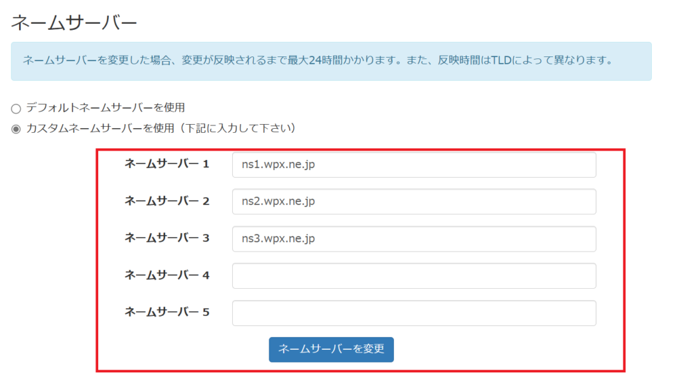The image size is (679, 381).
Task: Click the ネームサーバー 1 field label
Action: tap(166, 164)
